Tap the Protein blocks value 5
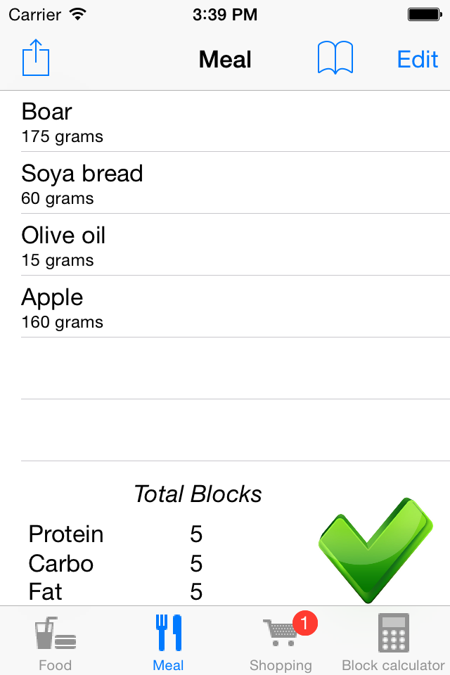Viewport: 450px width, 675px height. (195, 534)
